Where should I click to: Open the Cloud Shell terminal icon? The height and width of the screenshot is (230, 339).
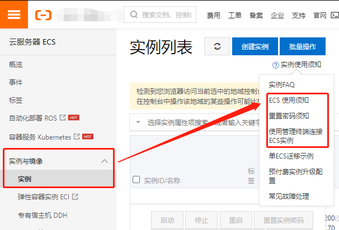click(335, 15)
